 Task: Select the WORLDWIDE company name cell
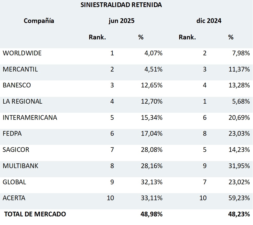[22, 53]
